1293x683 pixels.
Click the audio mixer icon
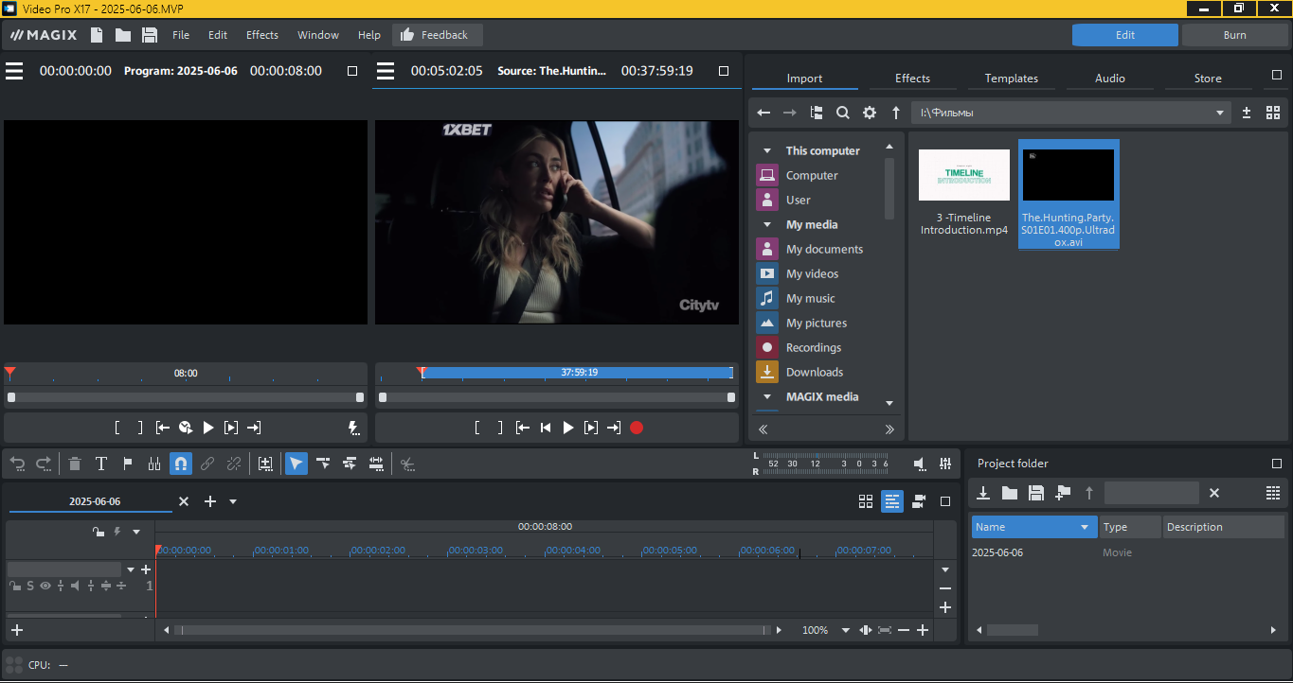(945, 464)
